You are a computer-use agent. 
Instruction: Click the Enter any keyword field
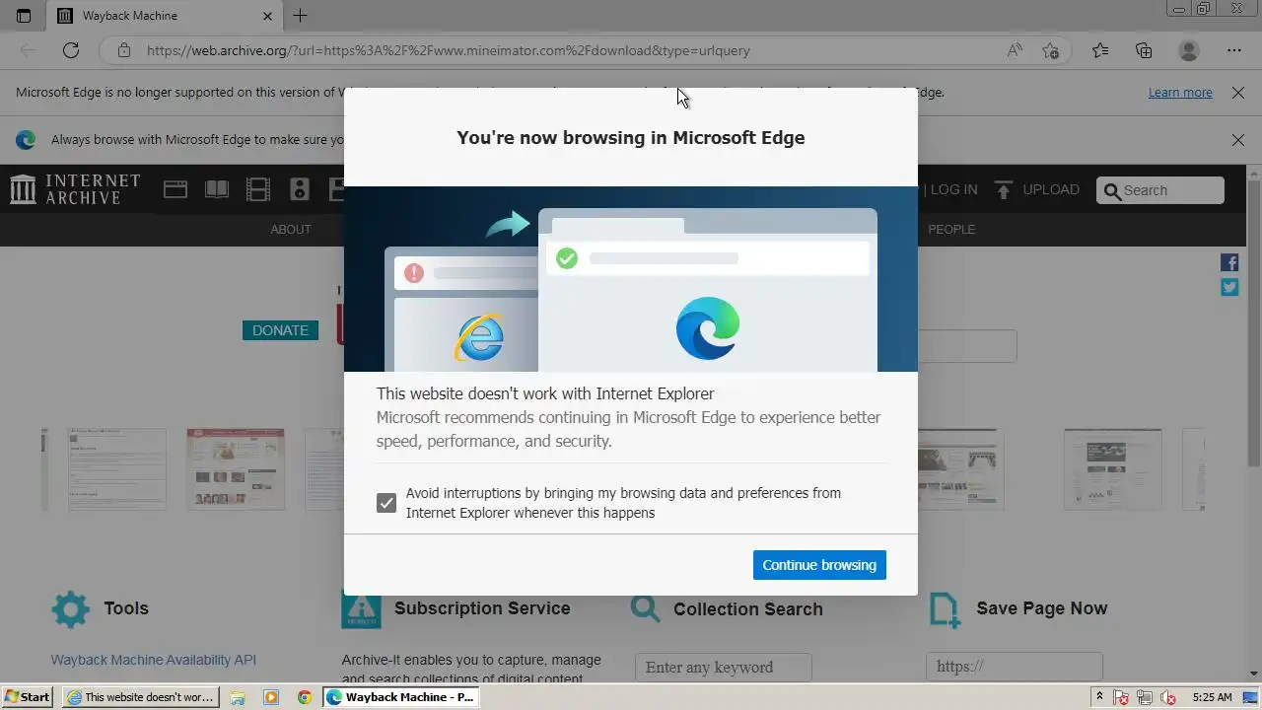pyautogui.click(x=724, y=668)
